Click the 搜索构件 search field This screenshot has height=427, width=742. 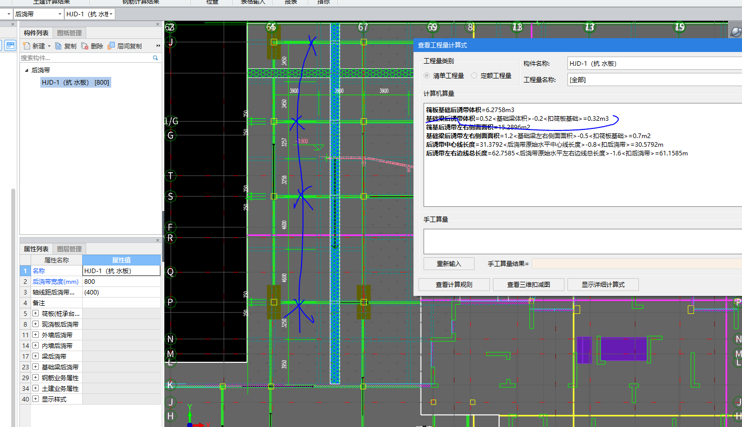click(x=86, y=58)
